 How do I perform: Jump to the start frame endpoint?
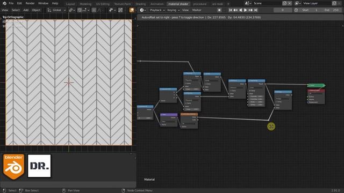tap(231, 10)
